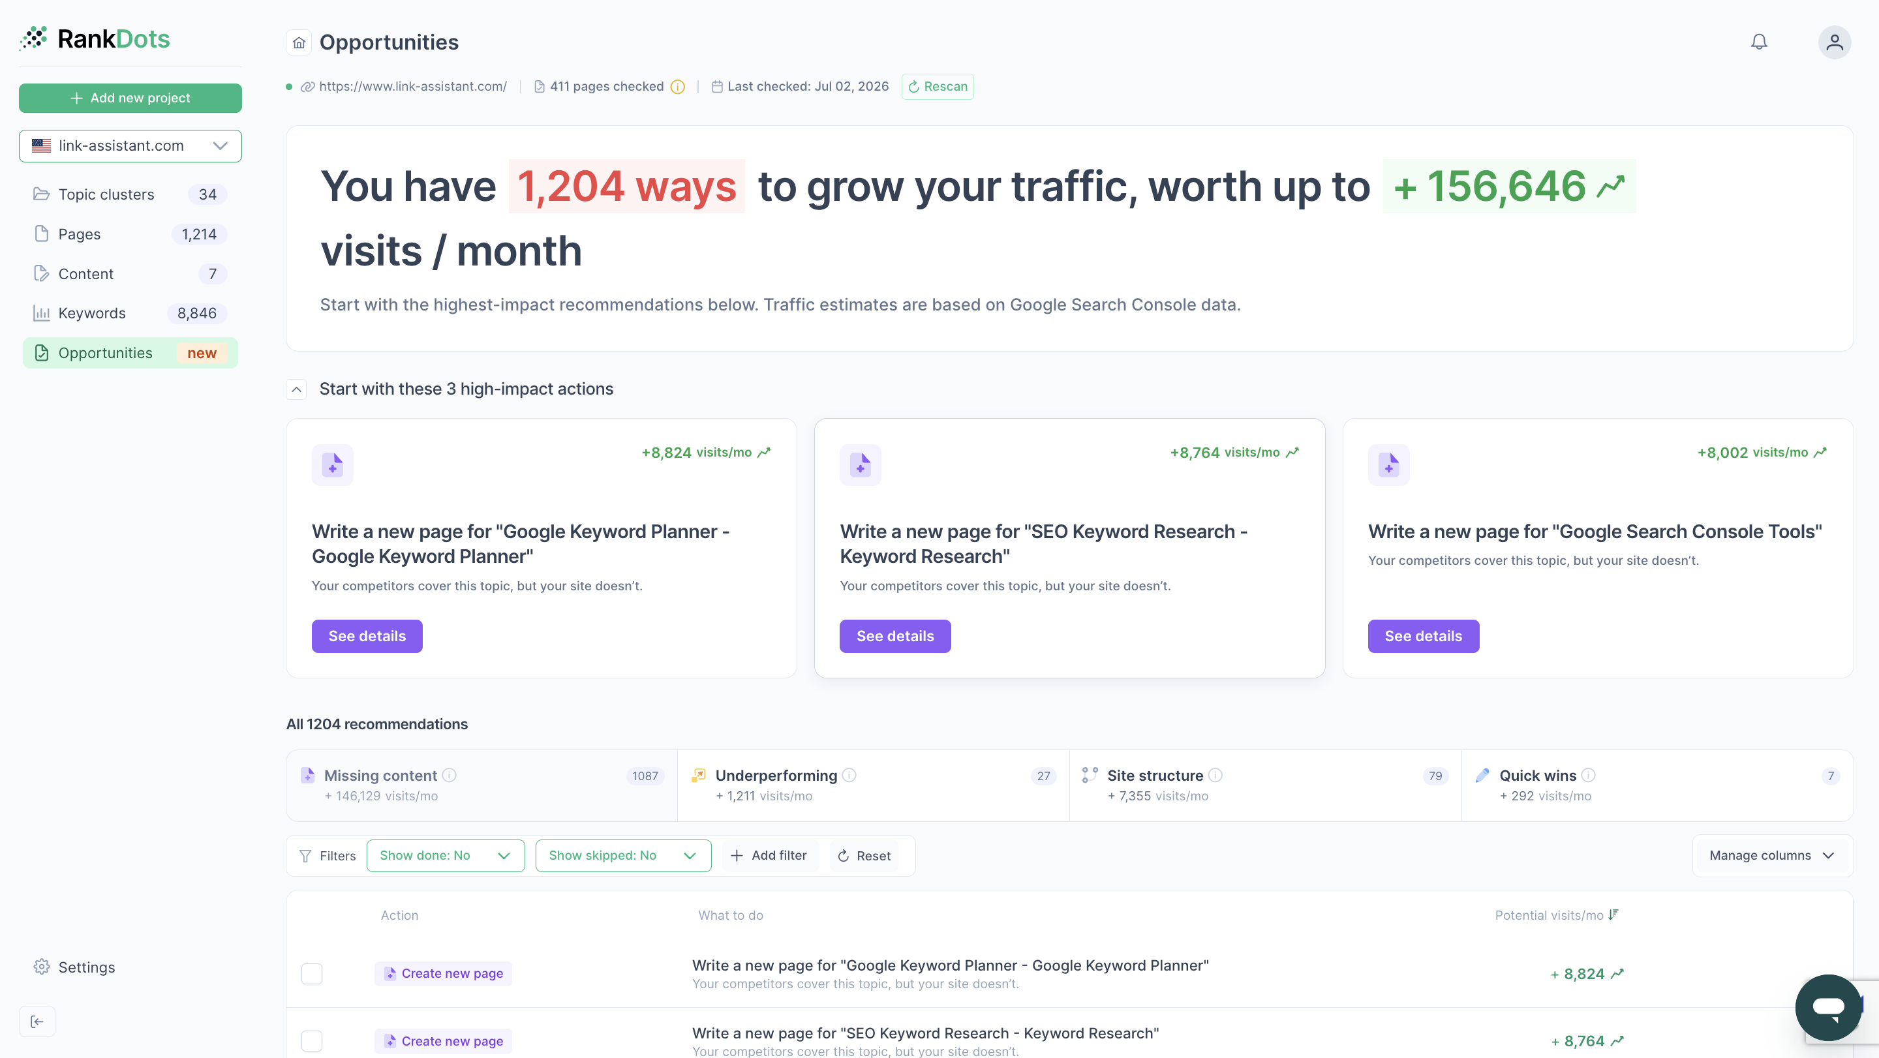Screen dimensions: 1879x1058
Task: See details for Google Keyword Planner card
Action: tap(367, 636)
